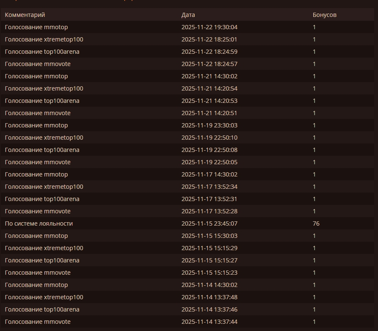This screenshot has width=378, height=331.
Task: Click the "Комментарий" column header
Action: click(x=25, y=15)
